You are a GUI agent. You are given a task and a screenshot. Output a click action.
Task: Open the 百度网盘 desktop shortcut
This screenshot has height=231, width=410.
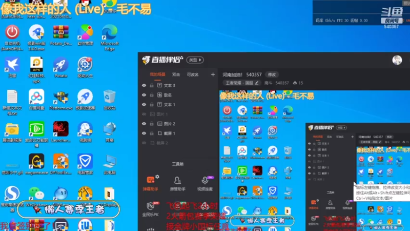(36, 100)
